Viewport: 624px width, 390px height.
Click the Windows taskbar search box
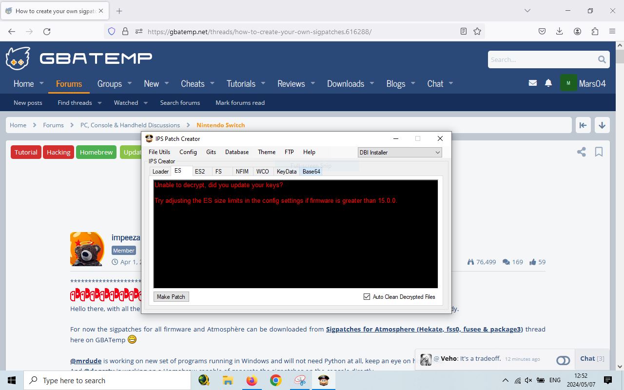[x=107, y=380]
